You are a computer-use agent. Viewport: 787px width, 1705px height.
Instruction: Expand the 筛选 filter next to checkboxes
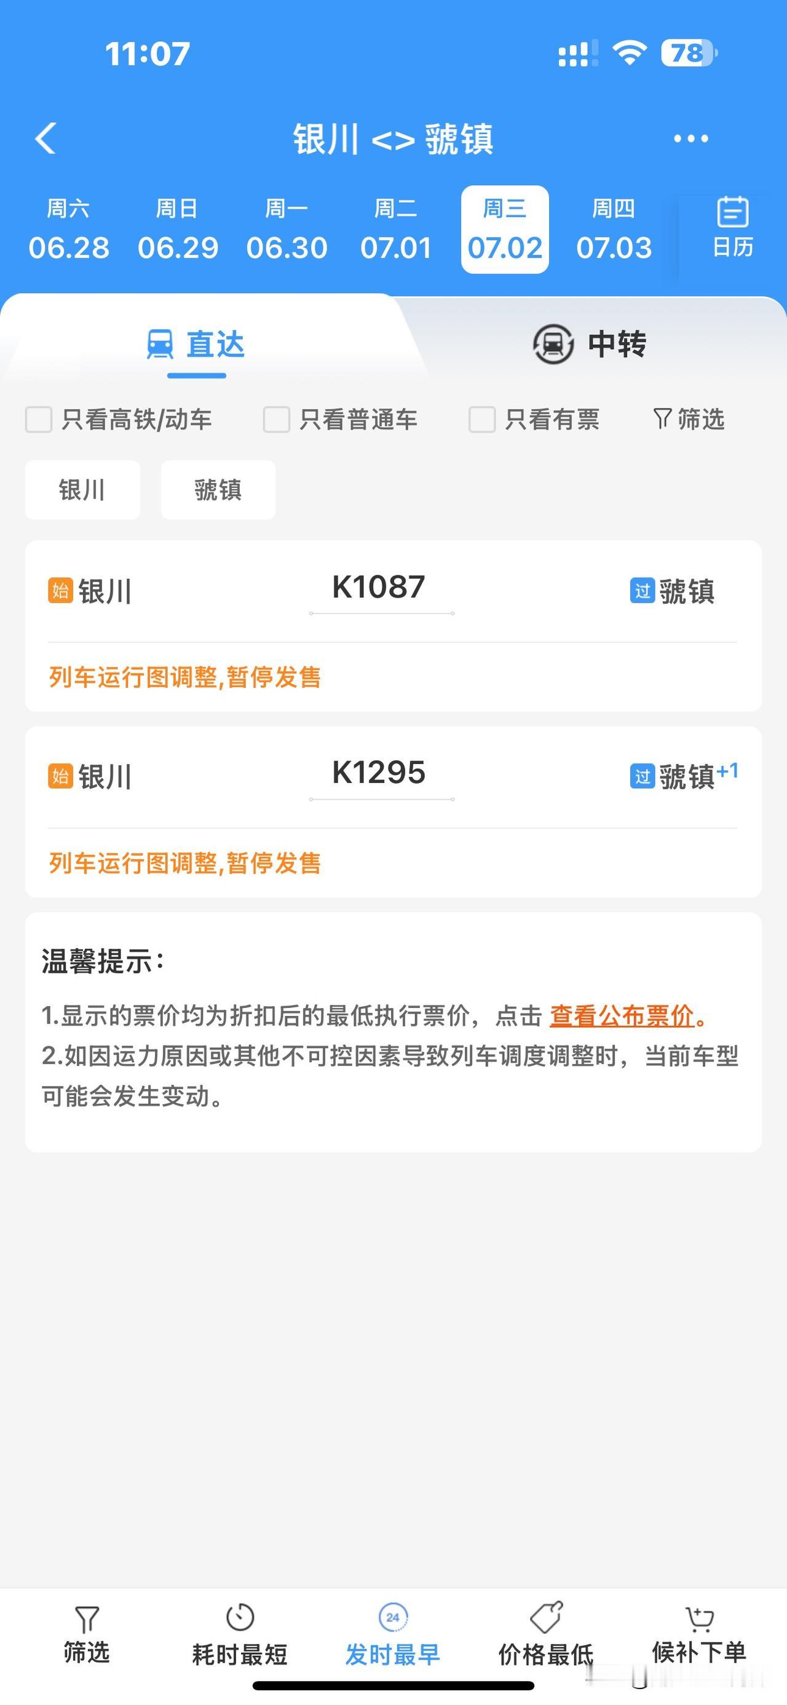(689, 419)
